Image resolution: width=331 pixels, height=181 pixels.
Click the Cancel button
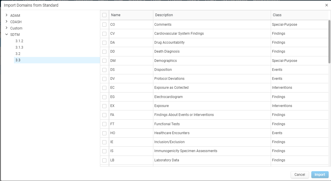(x=299, y=174)
